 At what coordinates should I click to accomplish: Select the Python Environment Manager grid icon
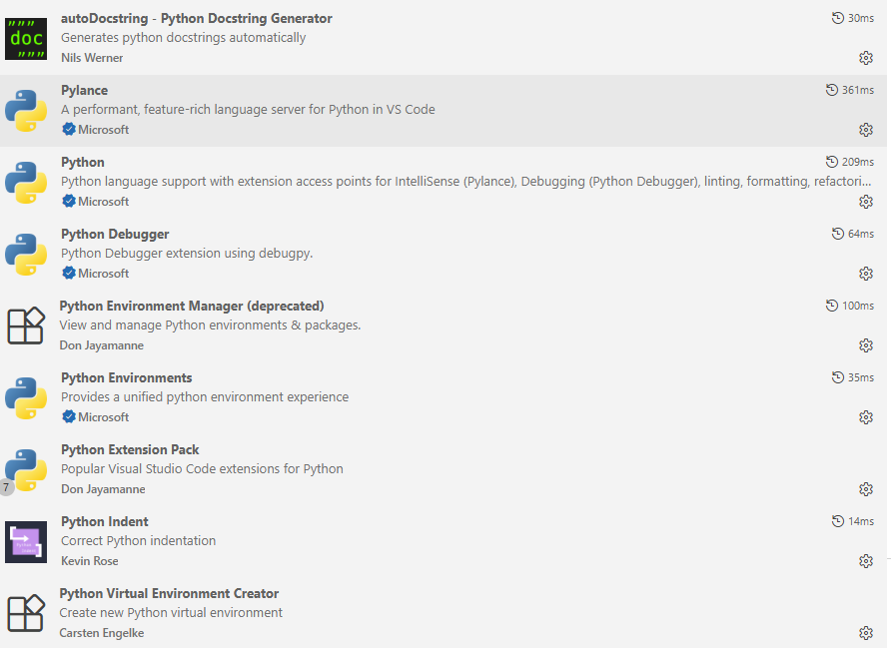(x=25, y=325)
